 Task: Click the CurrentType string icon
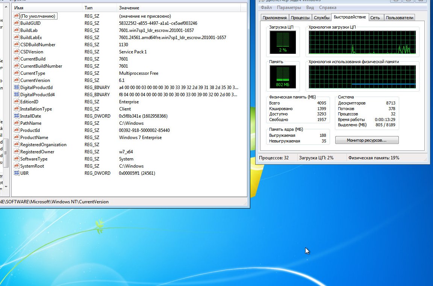pos(16,73)
